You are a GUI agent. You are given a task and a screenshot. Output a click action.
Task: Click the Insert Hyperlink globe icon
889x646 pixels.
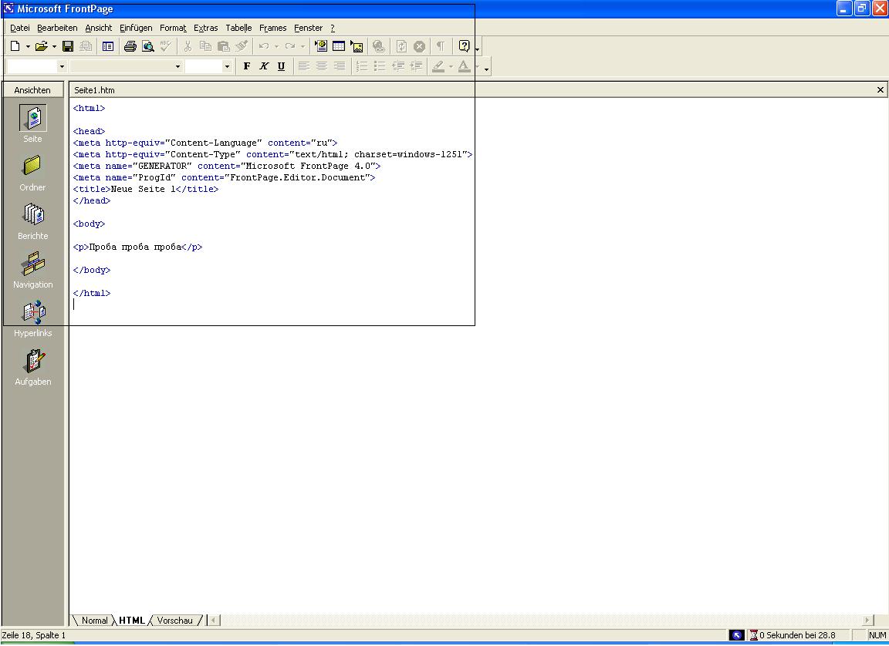[x=379, y=46]
